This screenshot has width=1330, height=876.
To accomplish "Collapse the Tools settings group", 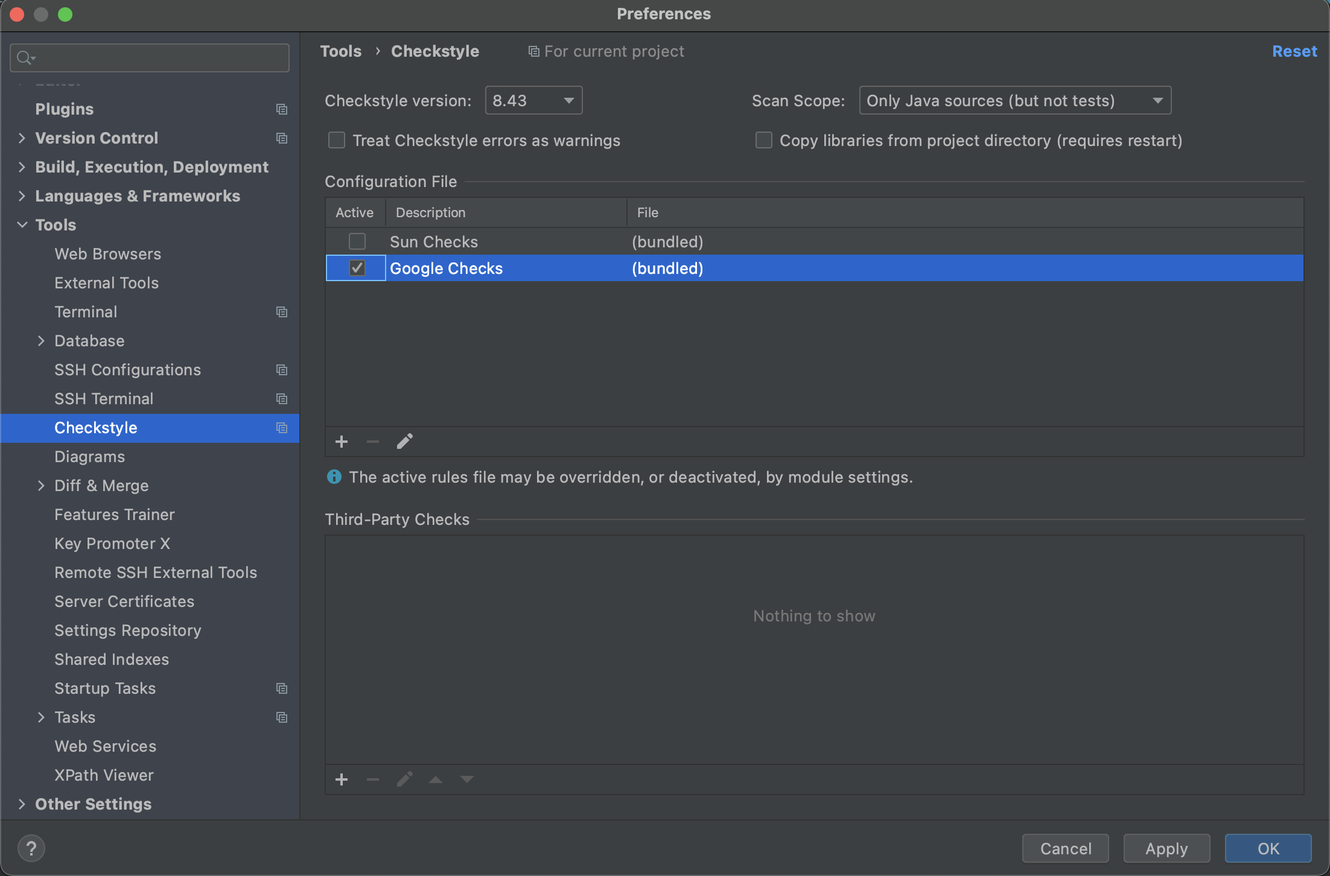I will [22, 225].
